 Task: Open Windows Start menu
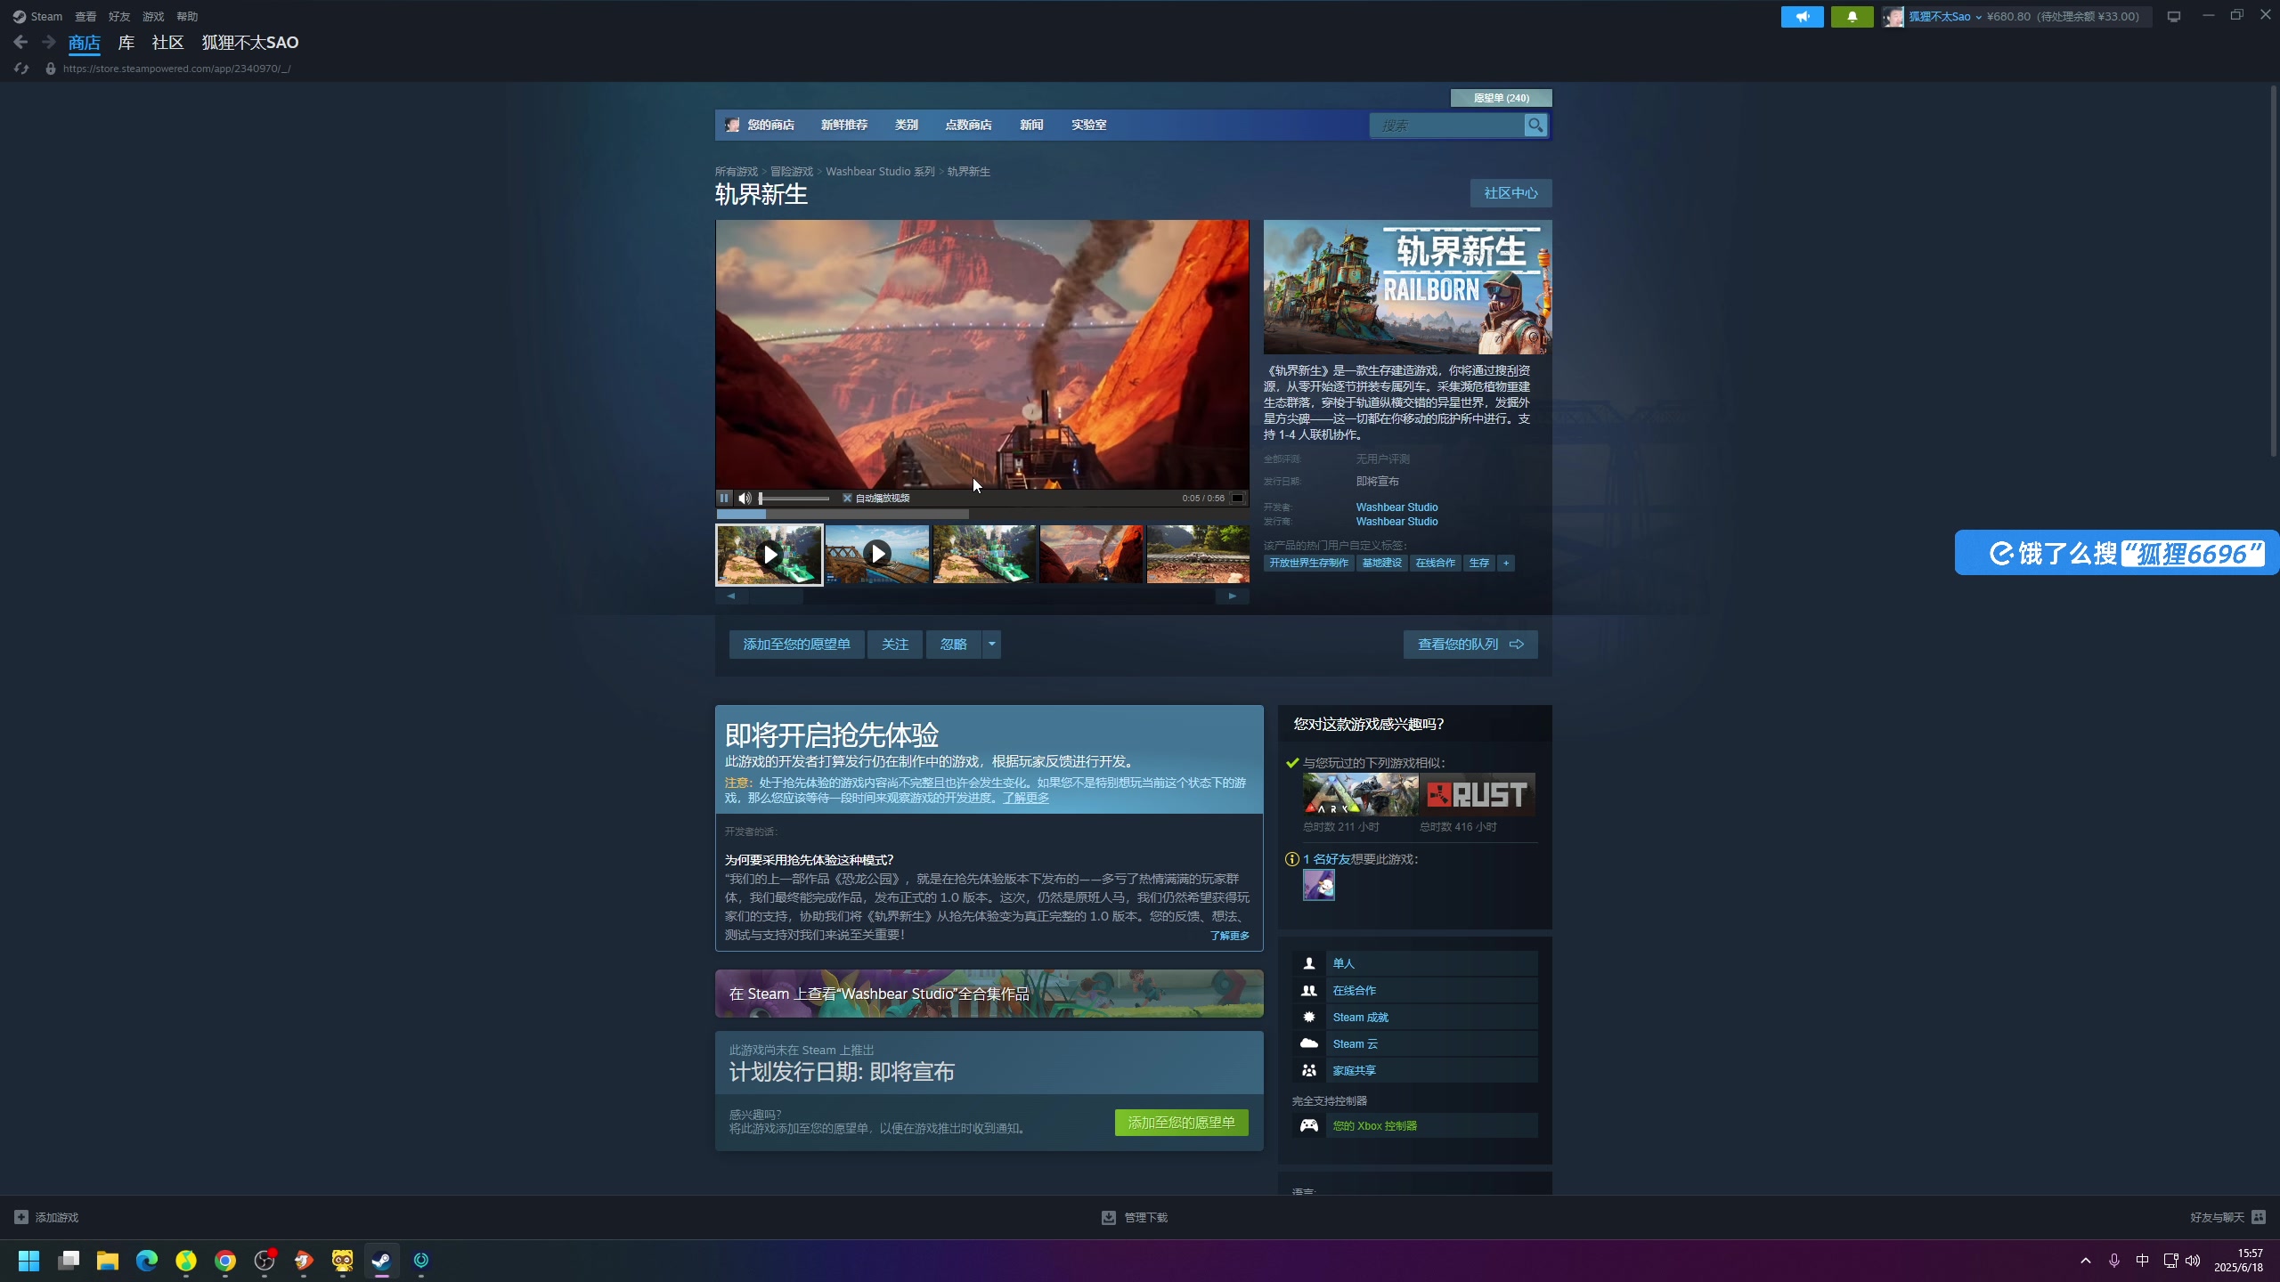click(x=29, y=1261)
